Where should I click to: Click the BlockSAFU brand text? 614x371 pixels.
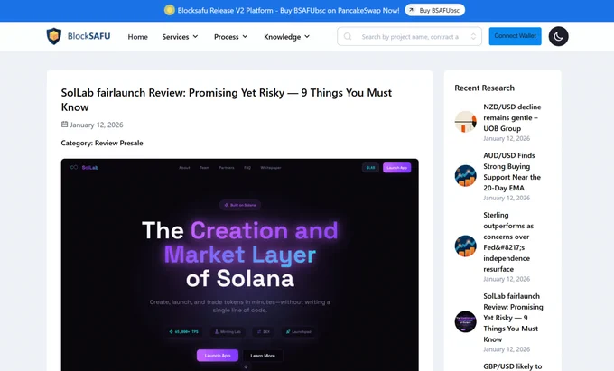pyautogui.click(x=88, y=36)
